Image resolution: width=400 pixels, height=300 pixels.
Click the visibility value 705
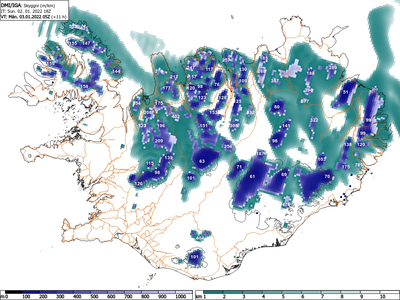pos(359,165)
